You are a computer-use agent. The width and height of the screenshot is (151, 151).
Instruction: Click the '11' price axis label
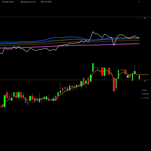coord(145,81)
